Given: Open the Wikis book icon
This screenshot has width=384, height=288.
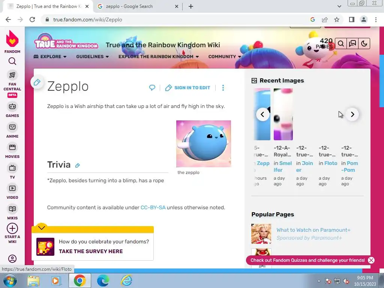Looking at the screenshot, I should [x=12, y=208].
